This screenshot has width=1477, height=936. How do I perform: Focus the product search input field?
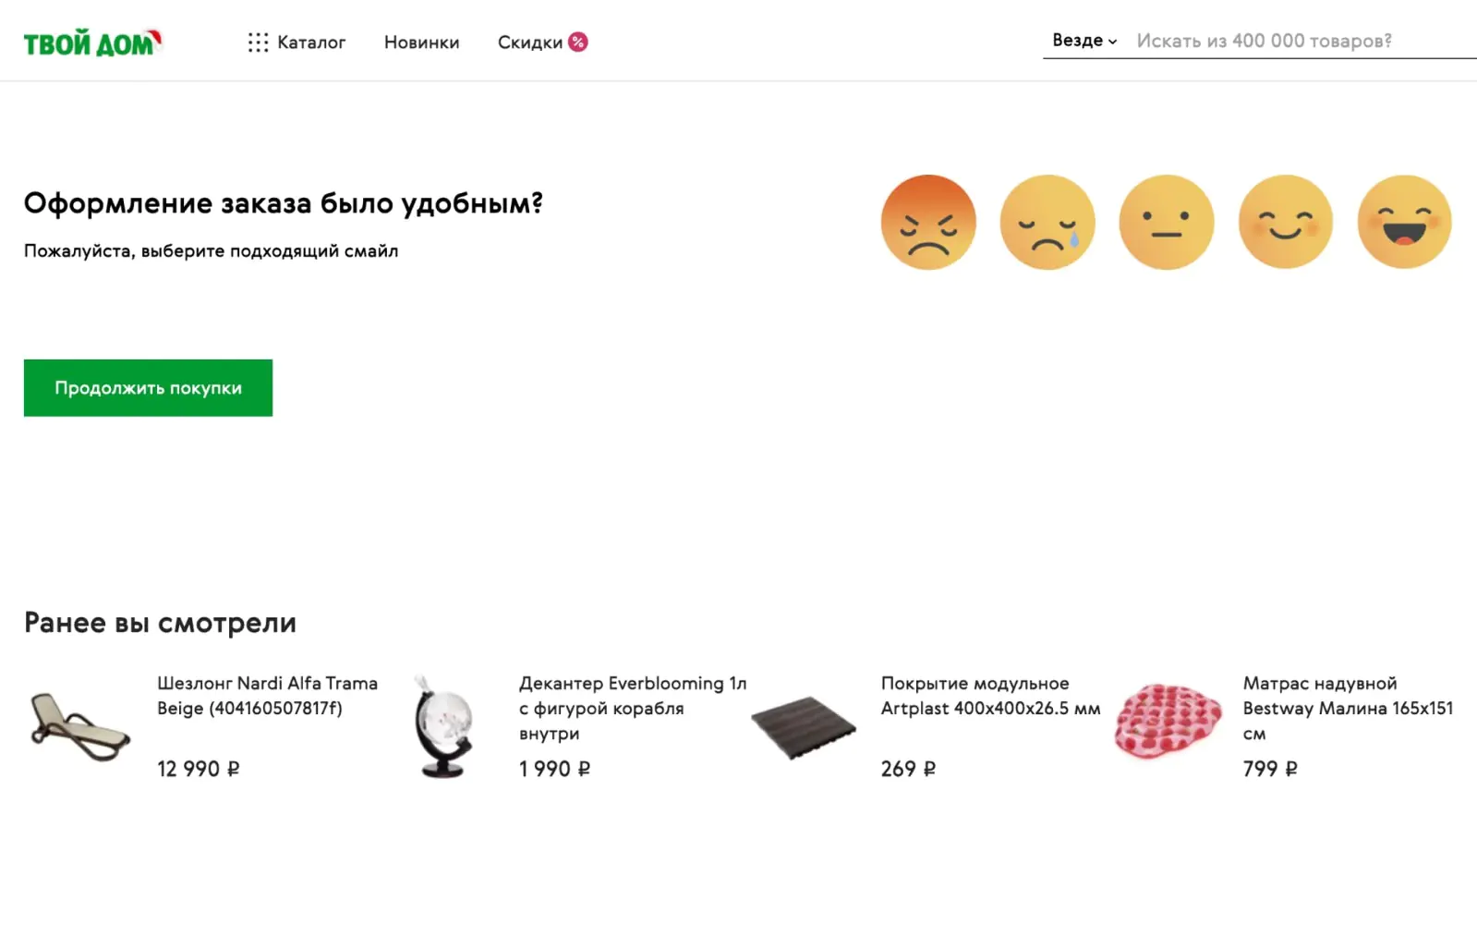(1302, 41)
